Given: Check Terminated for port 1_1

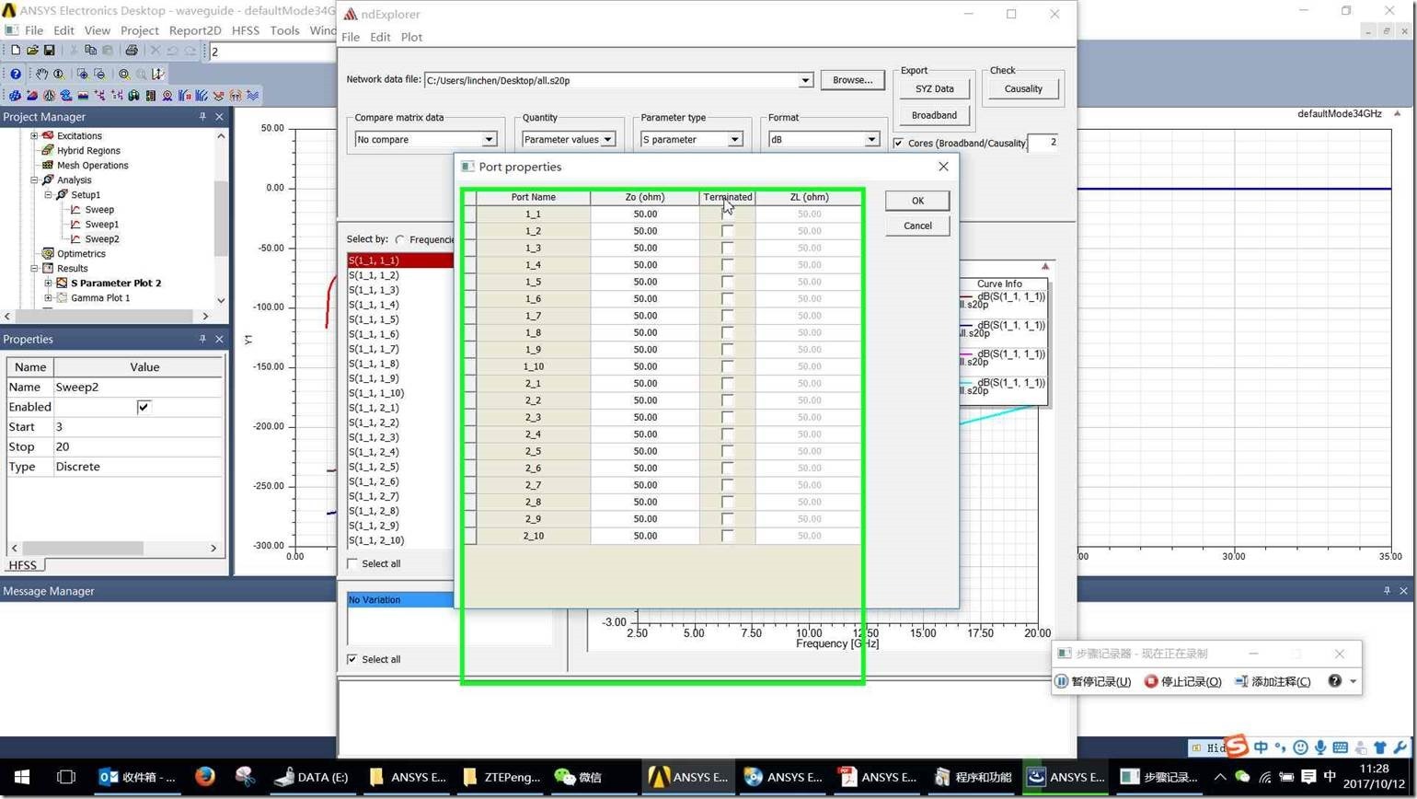Looking at the screenshot, I should (728, 214).
